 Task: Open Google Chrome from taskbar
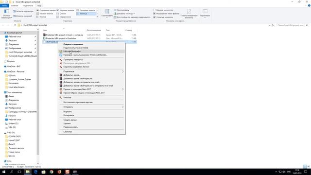point(52,172)
